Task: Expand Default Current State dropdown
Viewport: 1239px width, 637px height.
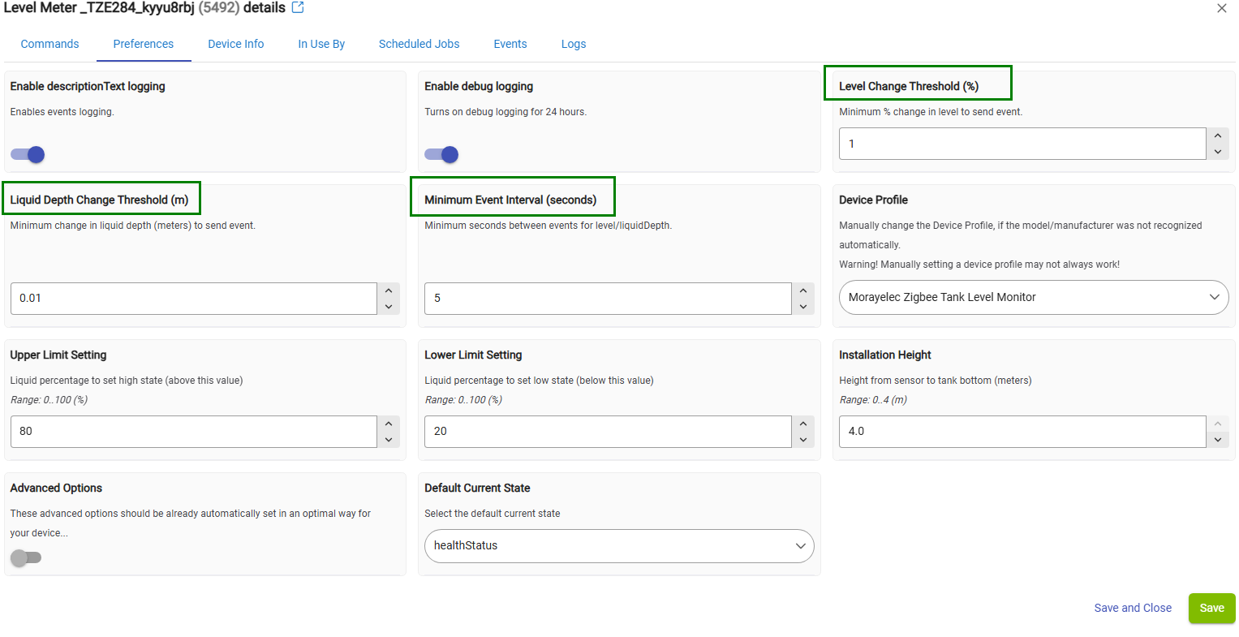Action: [618, 545]
